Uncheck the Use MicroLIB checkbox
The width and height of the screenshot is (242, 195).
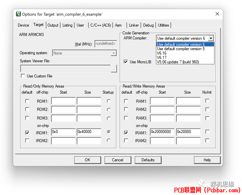(x=126, y=62)
